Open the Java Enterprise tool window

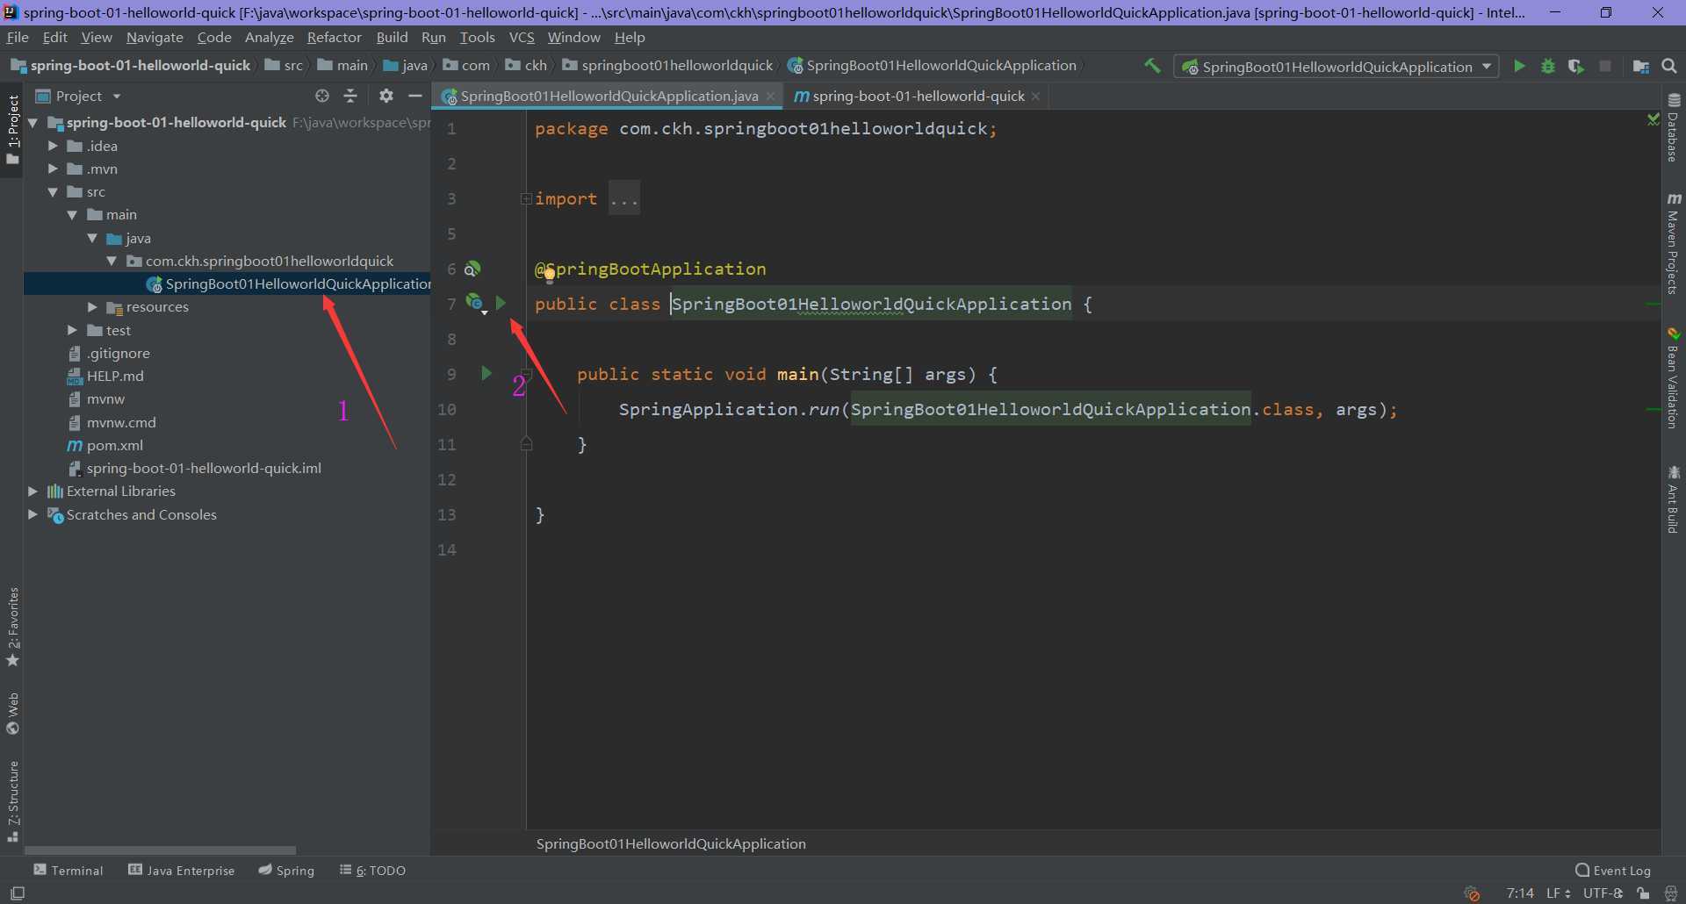point(182,871)
